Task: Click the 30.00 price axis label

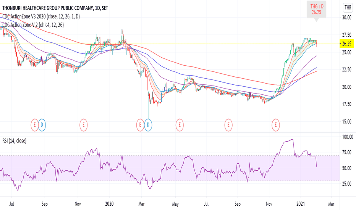Action: [347, 18]
